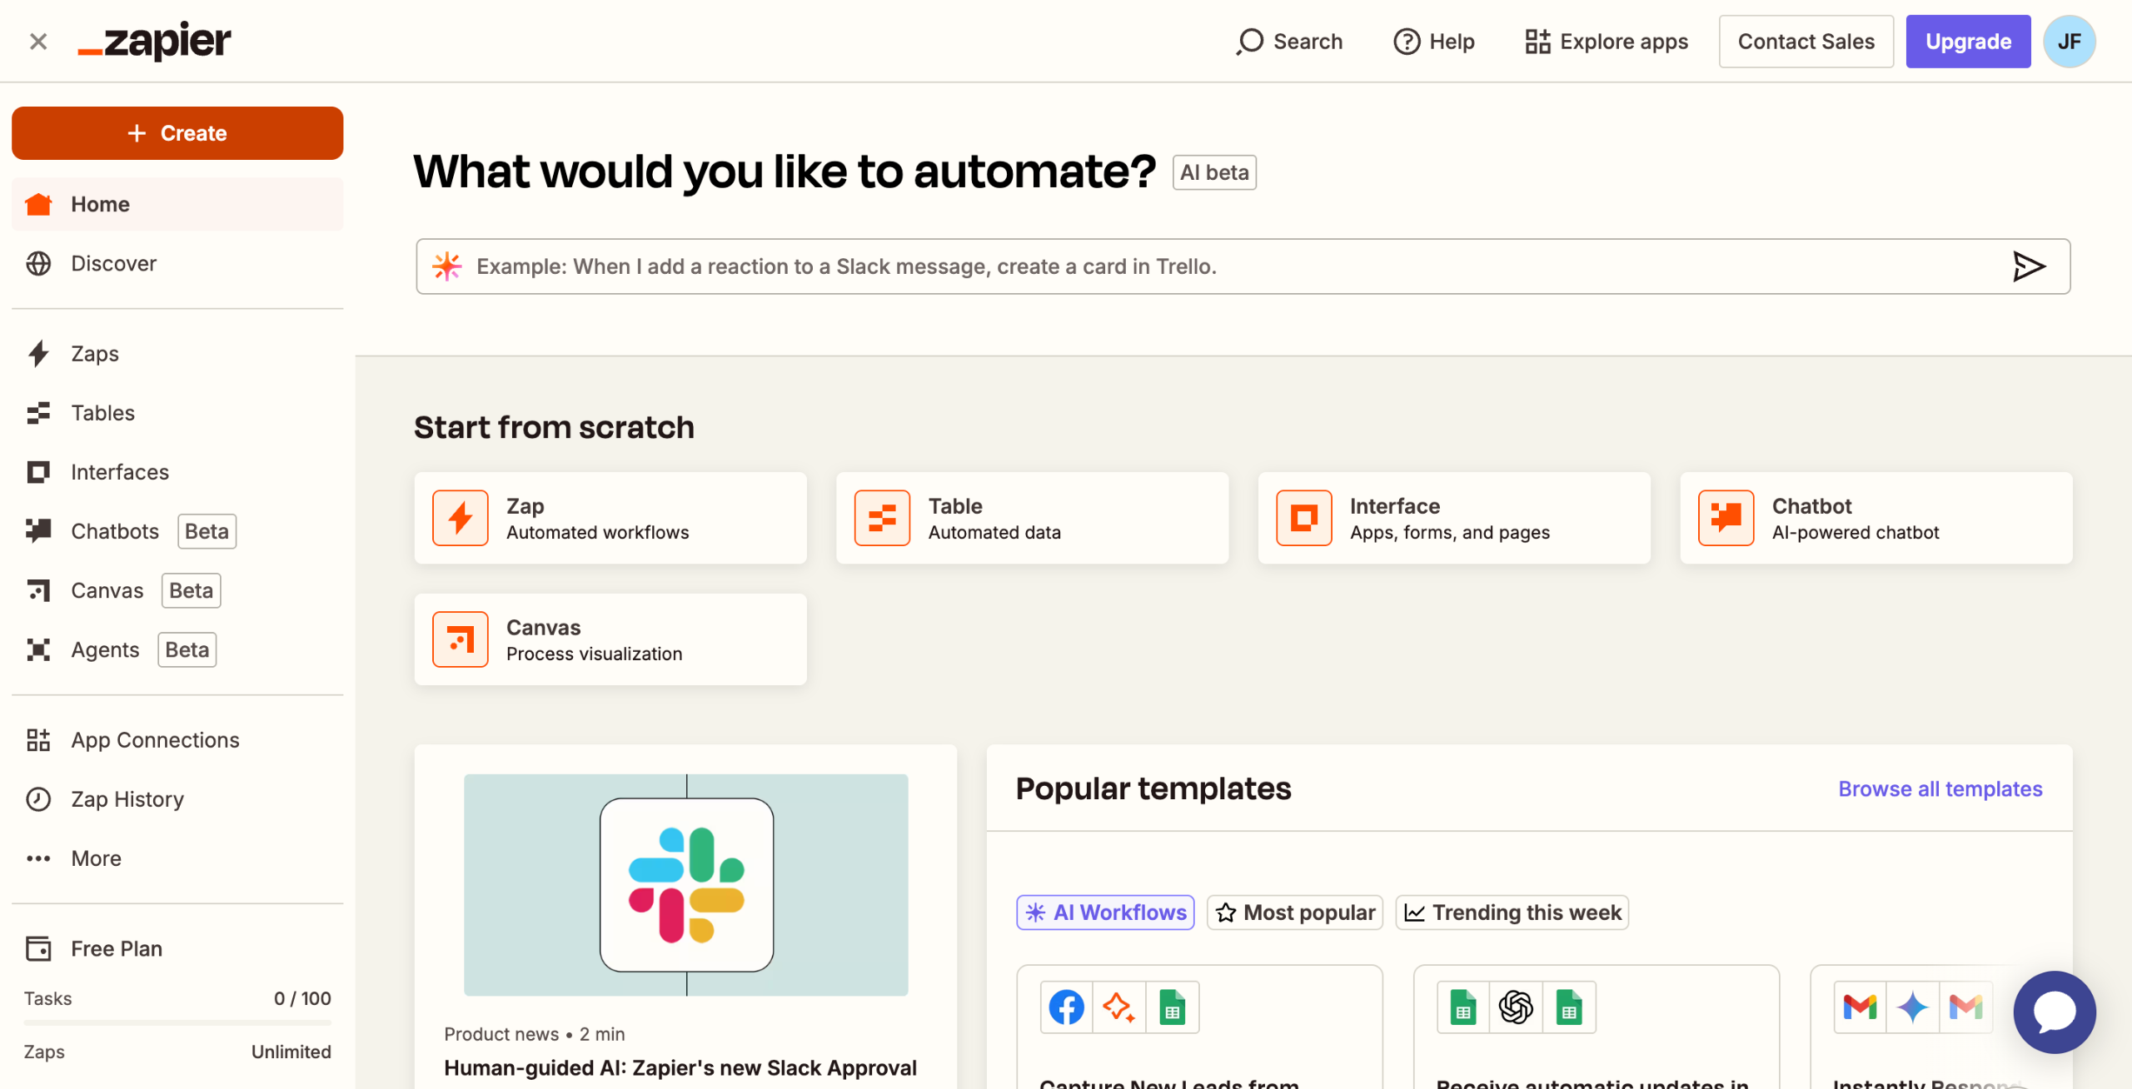Viewport: 2132px width, 1089px height.
Task: Click the Chatbot card icon
Action: pos(1726,518)
